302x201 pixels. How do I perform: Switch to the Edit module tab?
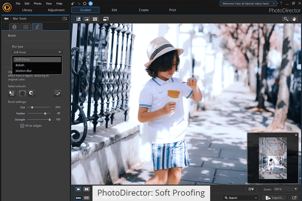tap(115, 10)
